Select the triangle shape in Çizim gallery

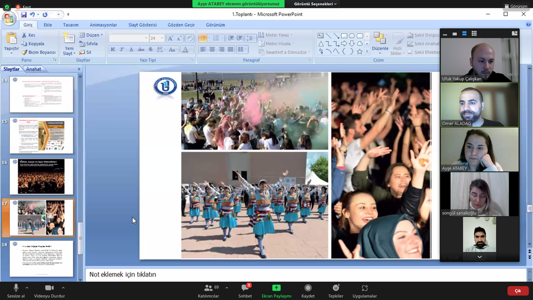(321, 44)
